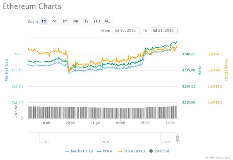Toggle Market Cap series in legend
This screenshot has height=160, width=233.
79,151
